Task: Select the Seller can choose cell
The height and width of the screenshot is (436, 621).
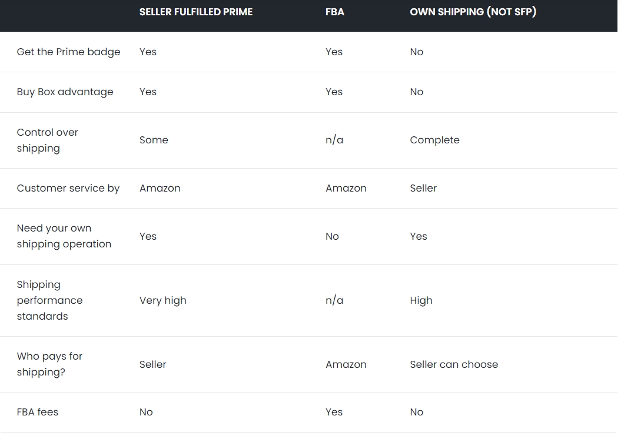Action: click(x=454, y=364)
